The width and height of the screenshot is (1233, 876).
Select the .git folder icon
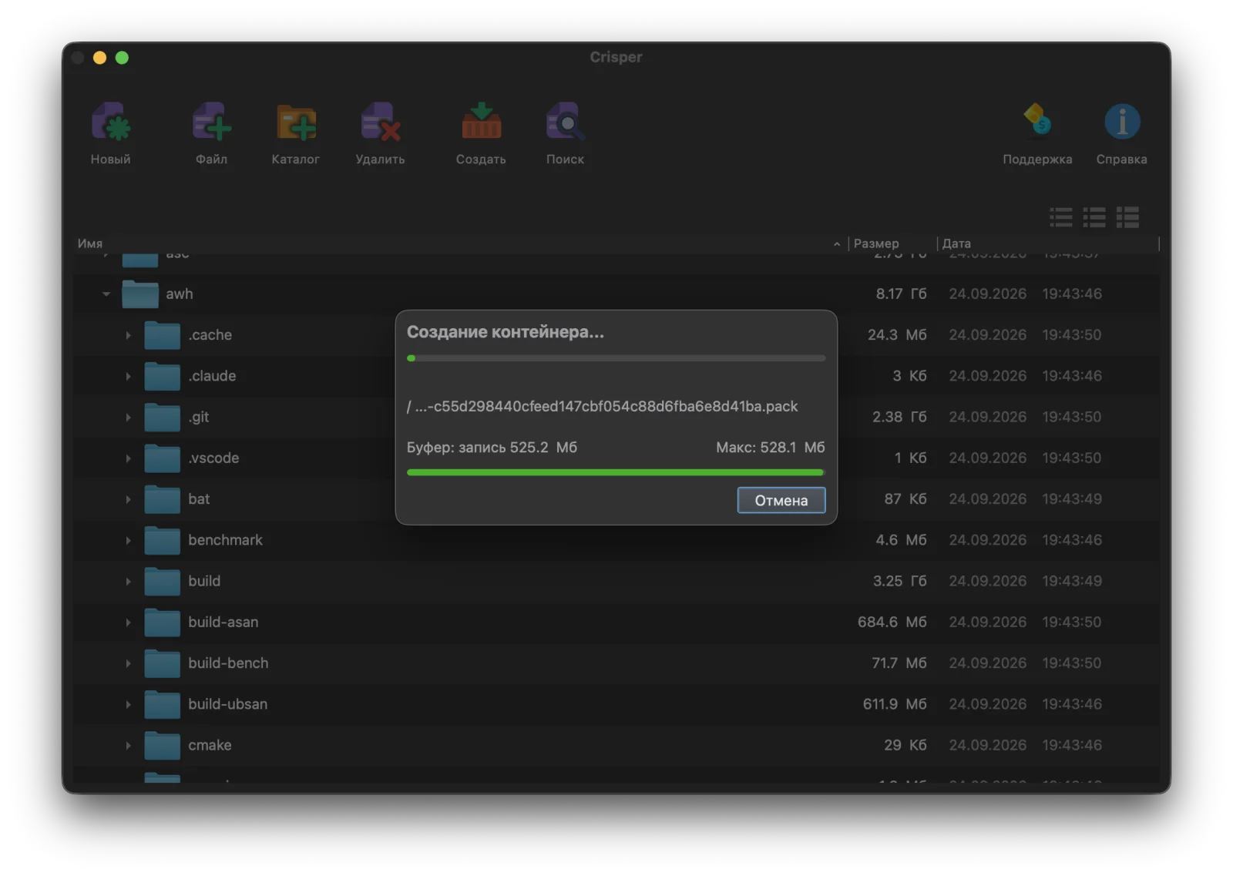click(163, 417)
